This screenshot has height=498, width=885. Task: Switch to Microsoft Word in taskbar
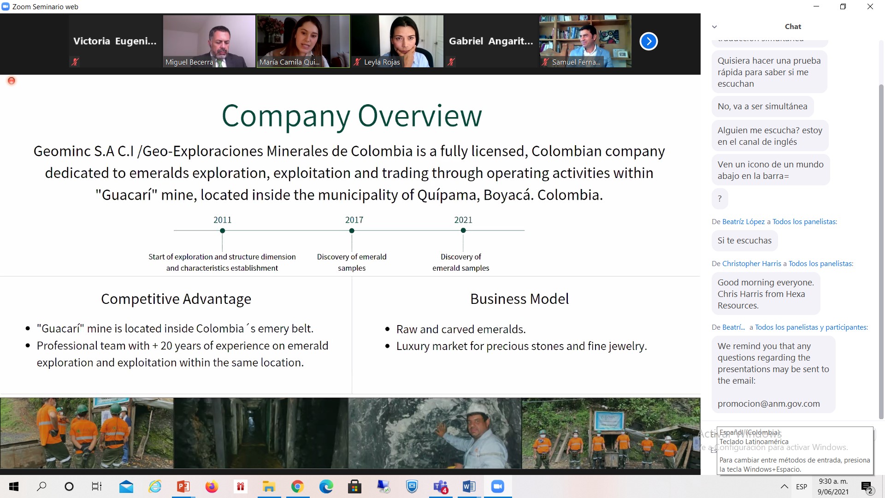469,486
